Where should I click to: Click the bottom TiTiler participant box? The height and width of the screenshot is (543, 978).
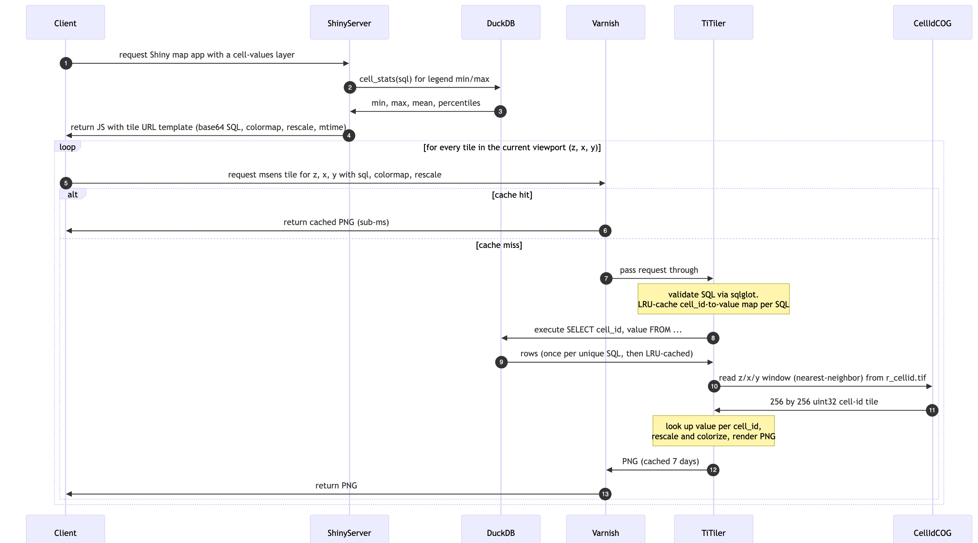coord(713,529)
